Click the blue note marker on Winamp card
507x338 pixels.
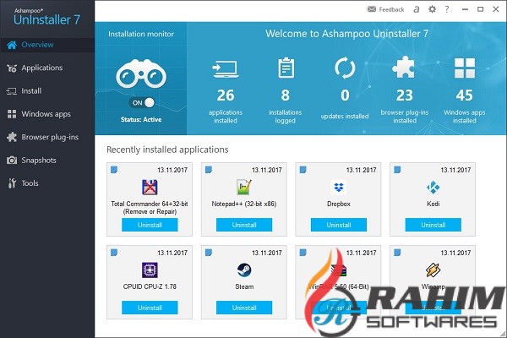pyautogui.click(x=397, y=253)
